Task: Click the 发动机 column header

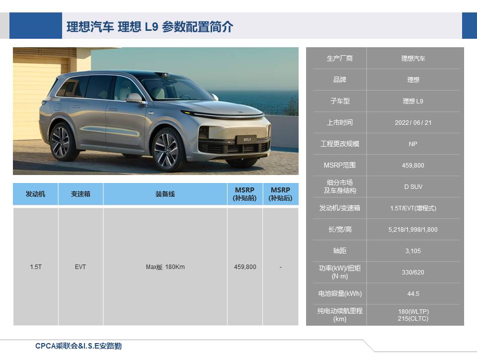Action: (x=35, y=194)
